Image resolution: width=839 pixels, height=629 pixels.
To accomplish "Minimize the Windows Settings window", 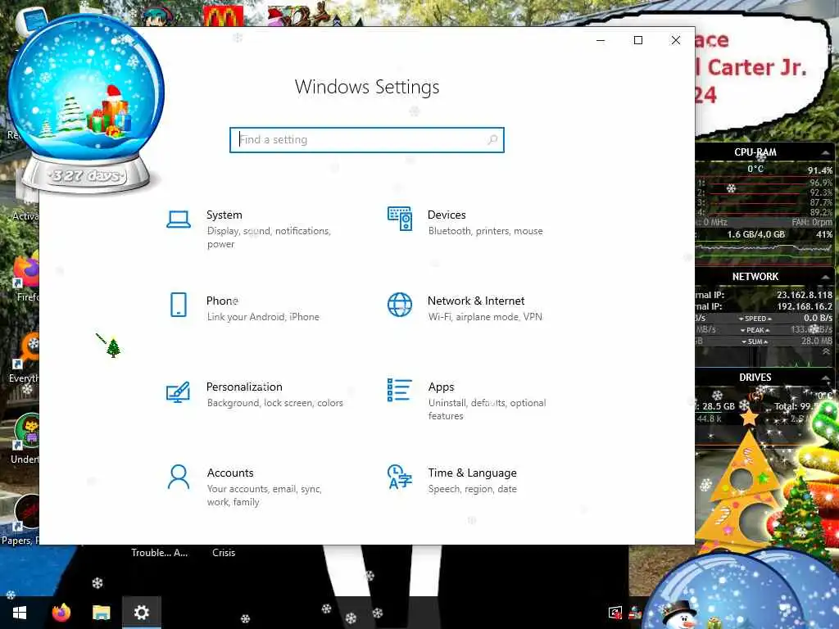I will point(601,40).
